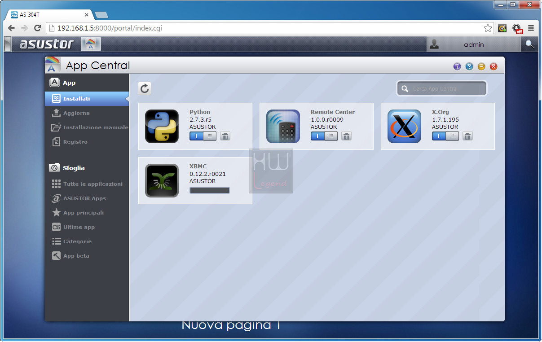Bookmark this page with the star
542x342 pixels.
coord(488,28)
